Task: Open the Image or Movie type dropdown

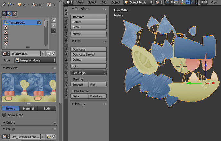Action: (35, 60)
